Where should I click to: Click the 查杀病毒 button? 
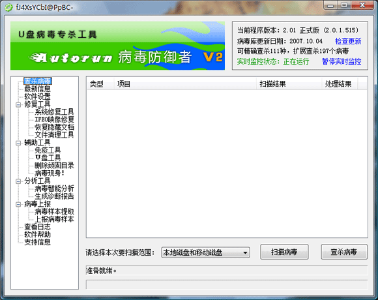tap(344, 252)
